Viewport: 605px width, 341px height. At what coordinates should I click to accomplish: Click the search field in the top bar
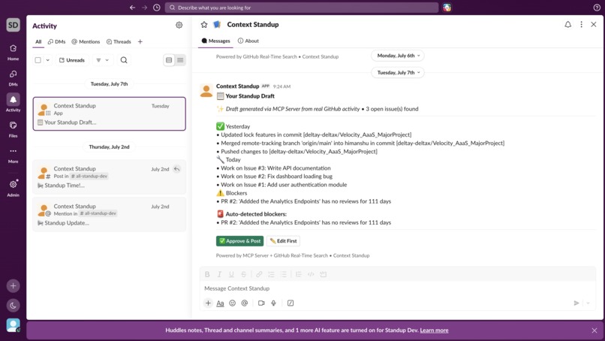tap(301, 8)
